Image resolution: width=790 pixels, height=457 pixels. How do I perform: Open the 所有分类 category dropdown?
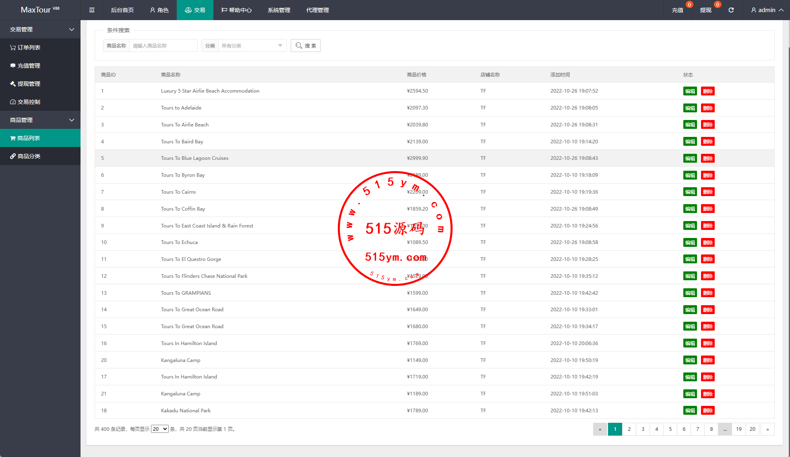(251, 45)
